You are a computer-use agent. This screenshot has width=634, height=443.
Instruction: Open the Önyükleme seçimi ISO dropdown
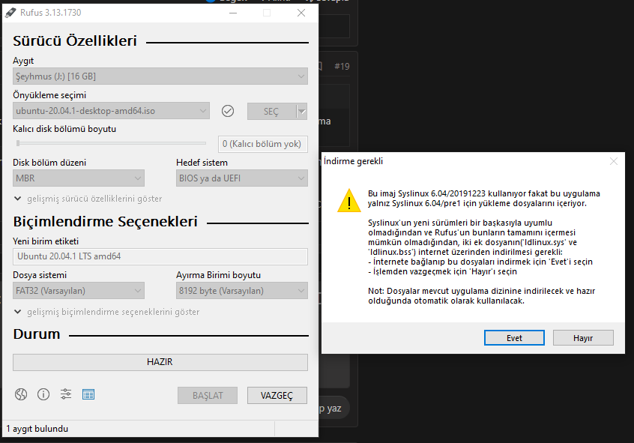coord(111,111)
